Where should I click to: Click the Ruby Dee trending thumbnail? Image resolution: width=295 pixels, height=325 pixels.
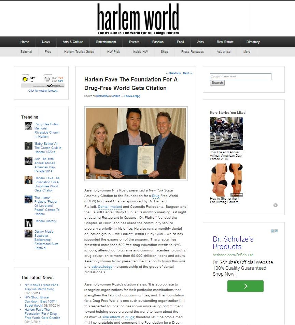click(28, 126)
